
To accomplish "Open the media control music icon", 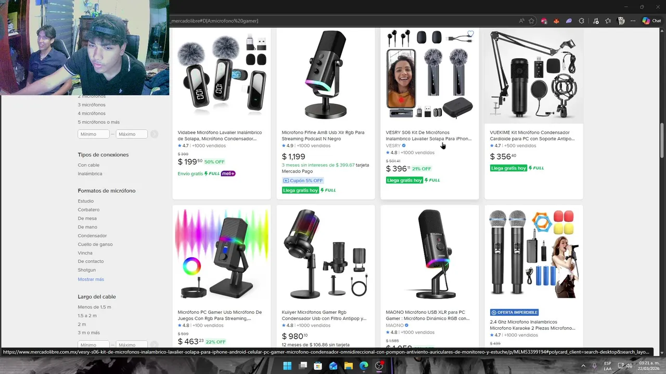I will (x=595, y=21).
